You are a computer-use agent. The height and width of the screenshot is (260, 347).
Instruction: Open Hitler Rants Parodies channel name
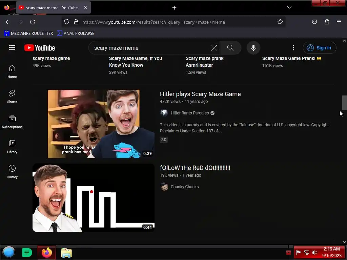point(190,113)
